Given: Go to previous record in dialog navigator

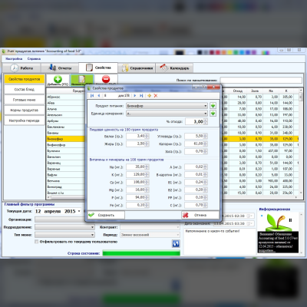Looking at the screenshot, I should (x=99, y=96).
